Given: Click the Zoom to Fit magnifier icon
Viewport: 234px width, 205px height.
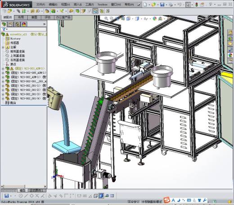Looking at the screenshot, I should click(x=106, y=18).
